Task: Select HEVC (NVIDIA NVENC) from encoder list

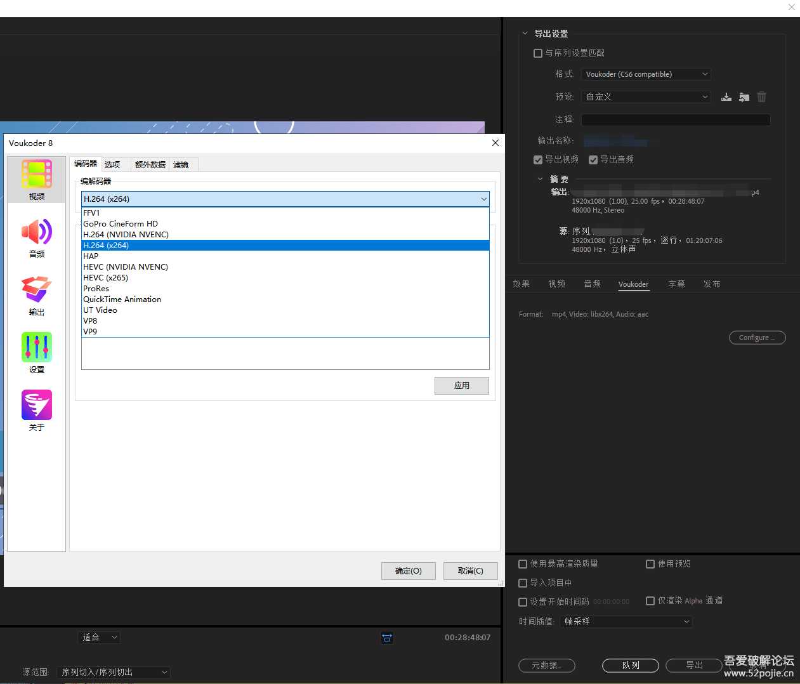Action: tap(126, 267)
